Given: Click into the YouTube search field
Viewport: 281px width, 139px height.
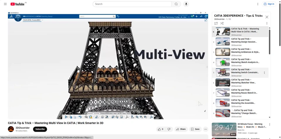Looking at the screenshot, I should point(132,4).
